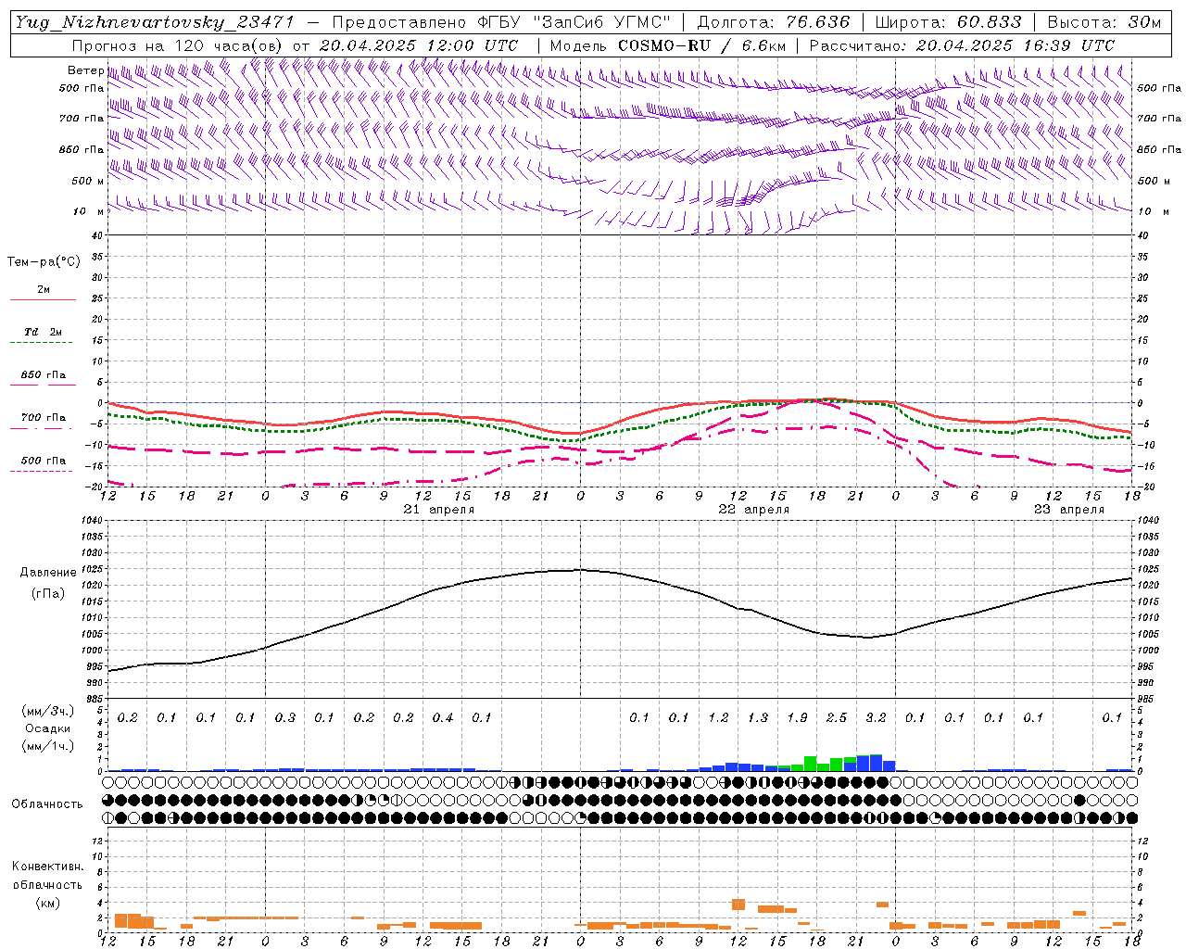Viewport: 1186px width, 949px height.
Task: Click the 500 гПа temperature legend label
Action: click(x=43, y=461)
